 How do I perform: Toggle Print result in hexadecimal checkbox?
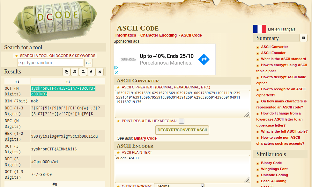182,121
